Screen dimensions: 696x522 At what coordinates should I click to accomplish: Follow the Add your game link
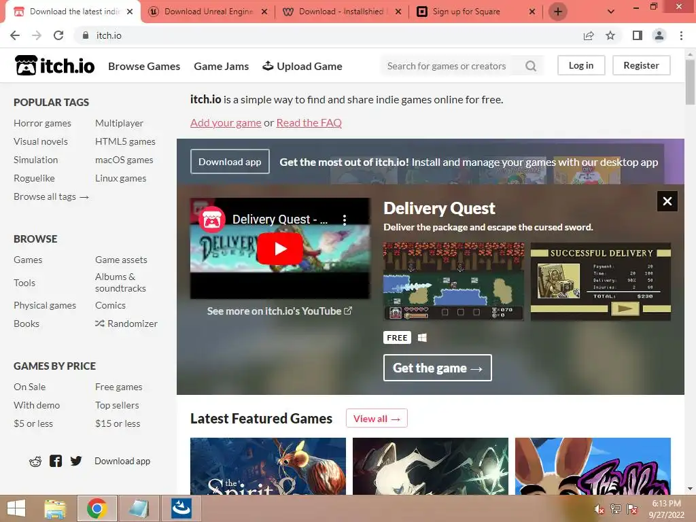point(226,122)
